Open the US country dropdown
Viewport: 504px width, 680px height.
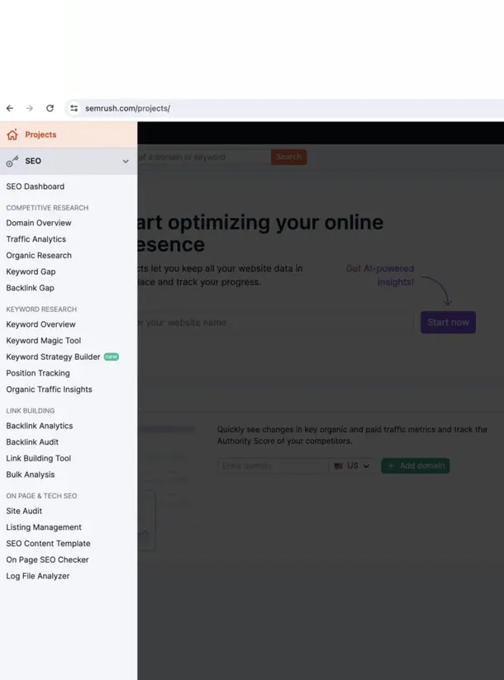tap(352, 466)
